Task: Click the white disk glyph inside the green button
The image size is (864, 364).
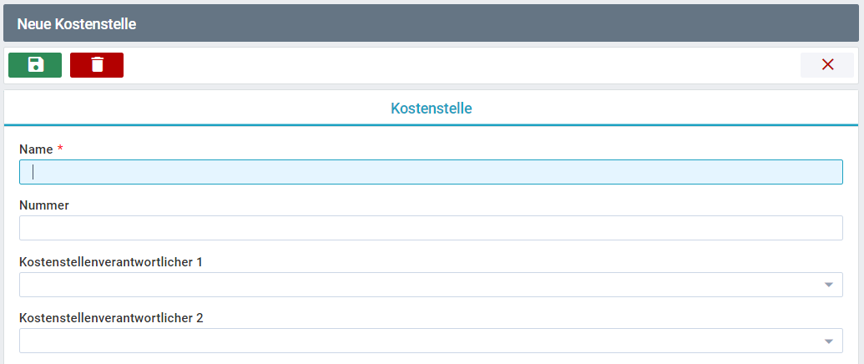Action: pyautogui.click(x=35, y=65)
